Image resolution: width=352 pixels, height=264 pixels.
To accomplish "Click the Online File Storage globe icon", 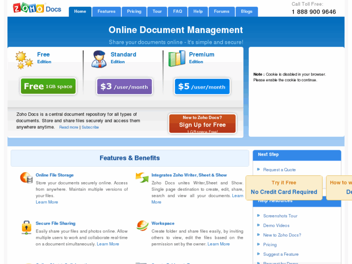I will click(x=27, y=178).
